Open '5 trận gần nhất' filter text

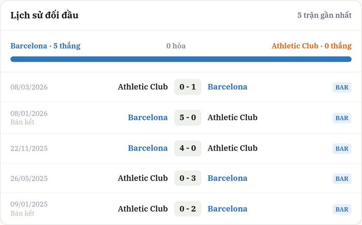[x=324, y=15]
